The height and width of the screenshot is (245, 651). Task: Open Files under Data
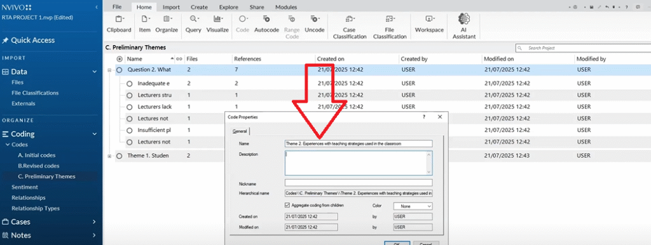17,82
